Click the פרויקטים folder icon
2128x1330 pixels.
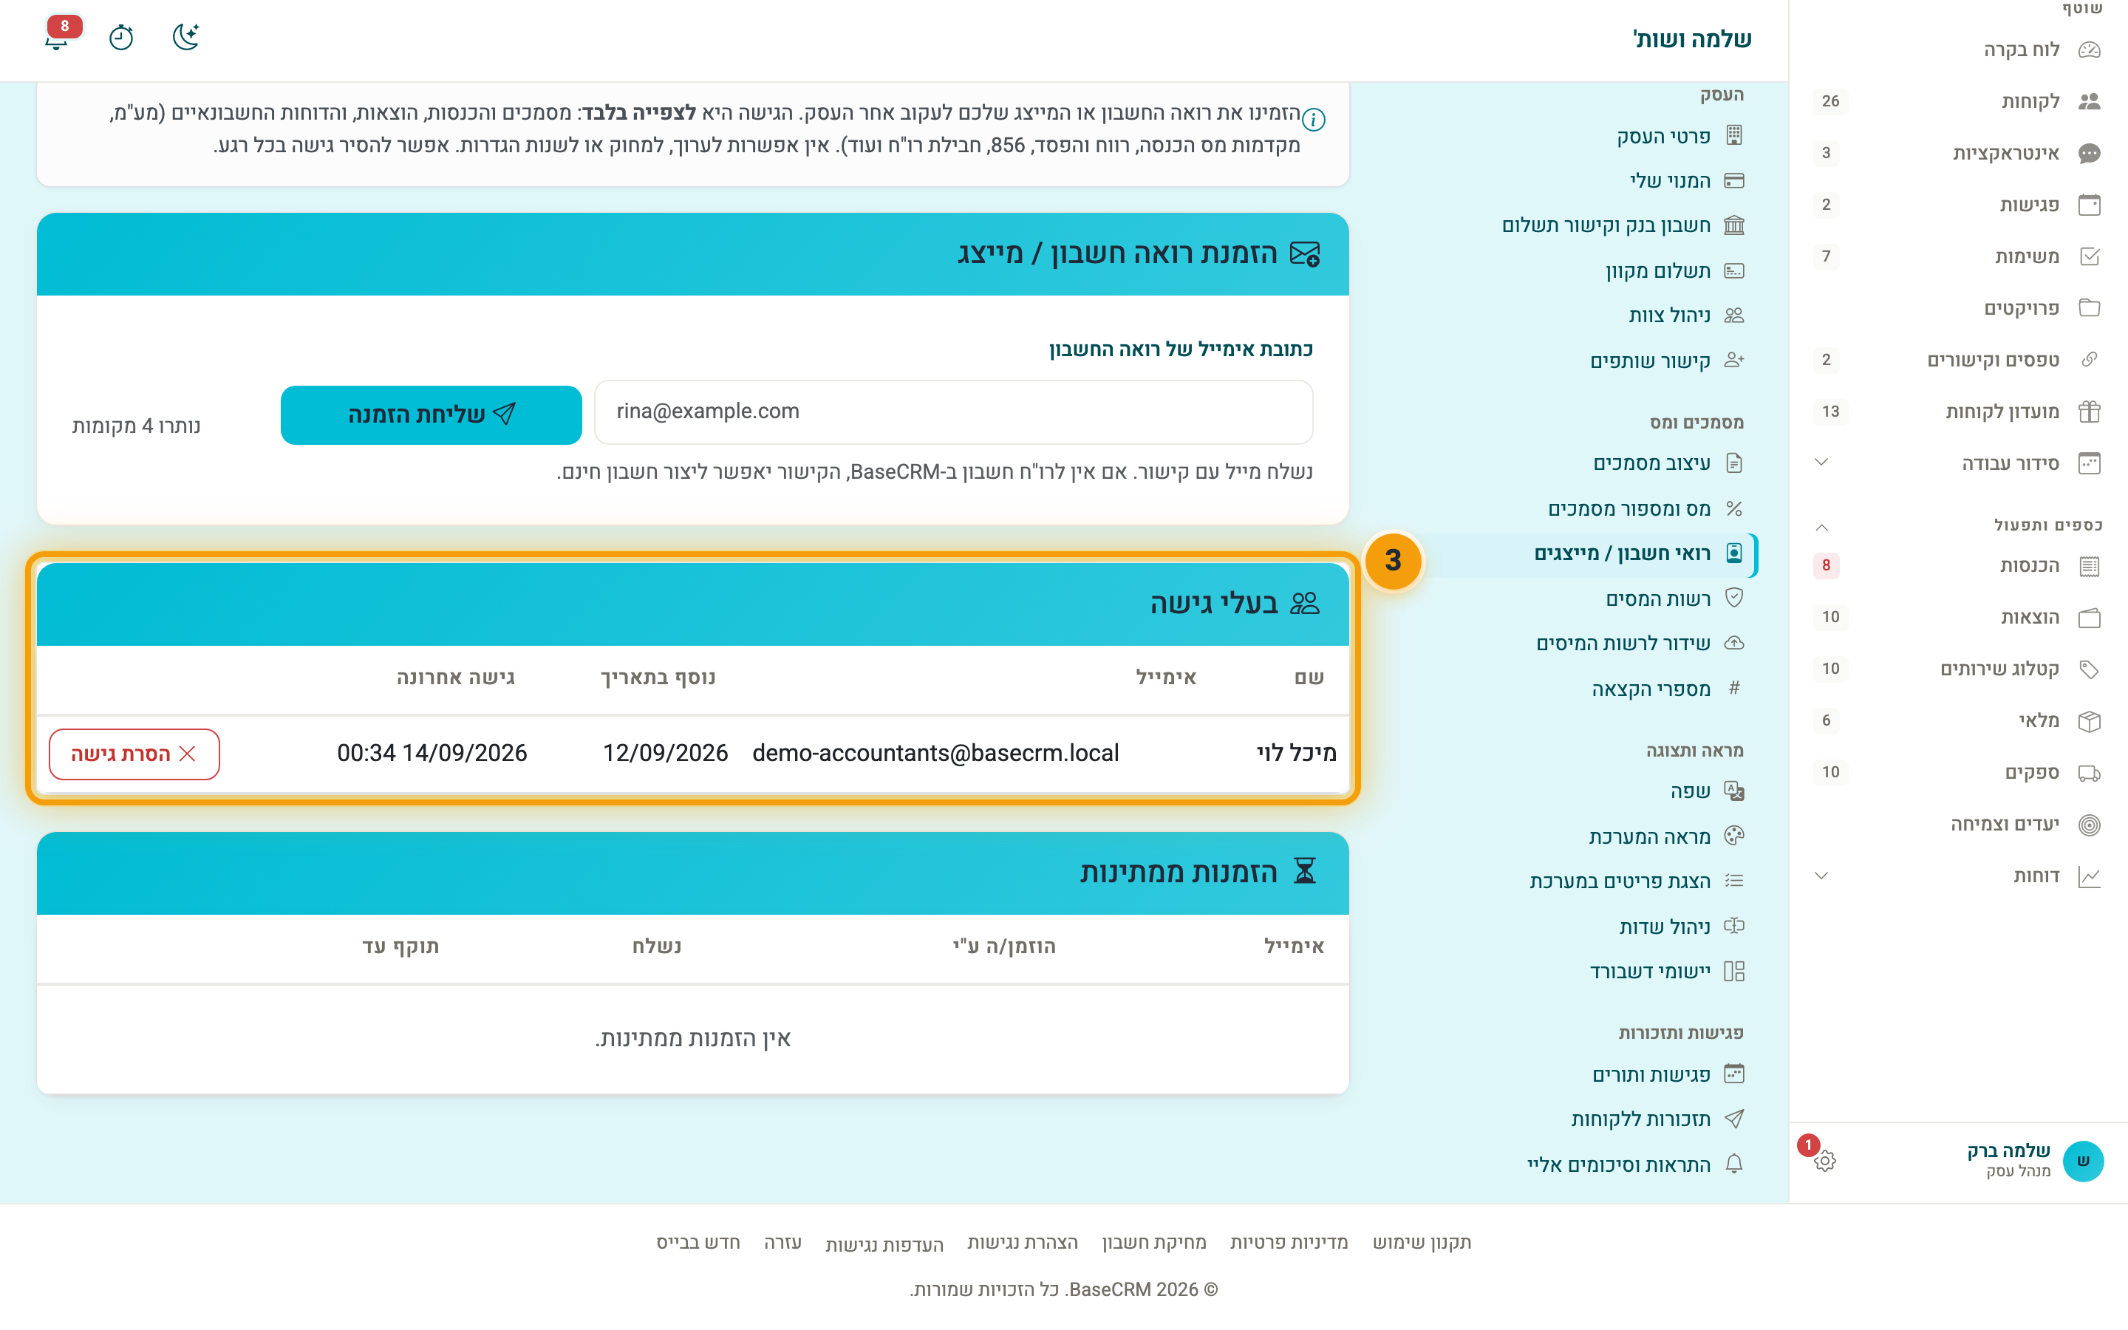[x=2090, y=308]
